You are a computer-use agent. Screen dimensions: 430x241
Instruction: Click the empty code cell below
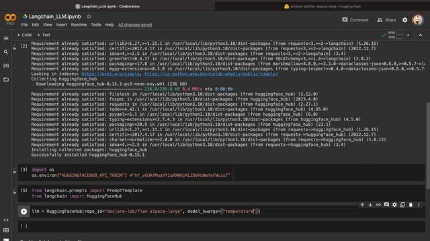click(222, 226)
